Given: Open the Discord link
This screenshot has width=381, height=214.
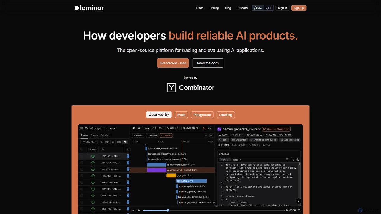Looking at the screenshot, I should point(243,8).
